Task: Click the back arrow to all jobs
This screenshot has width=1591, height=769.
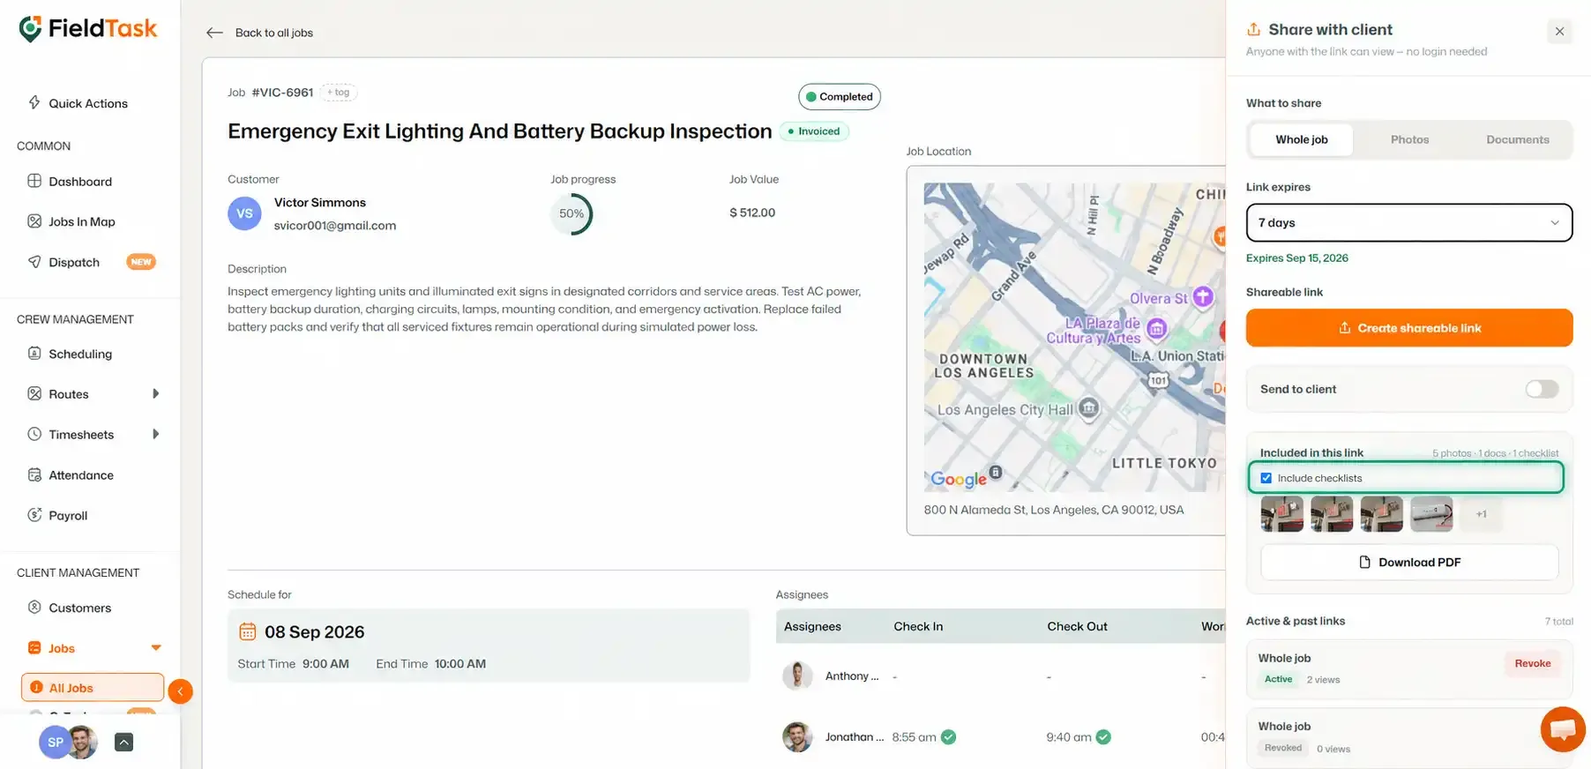Action: coord(214,33)
